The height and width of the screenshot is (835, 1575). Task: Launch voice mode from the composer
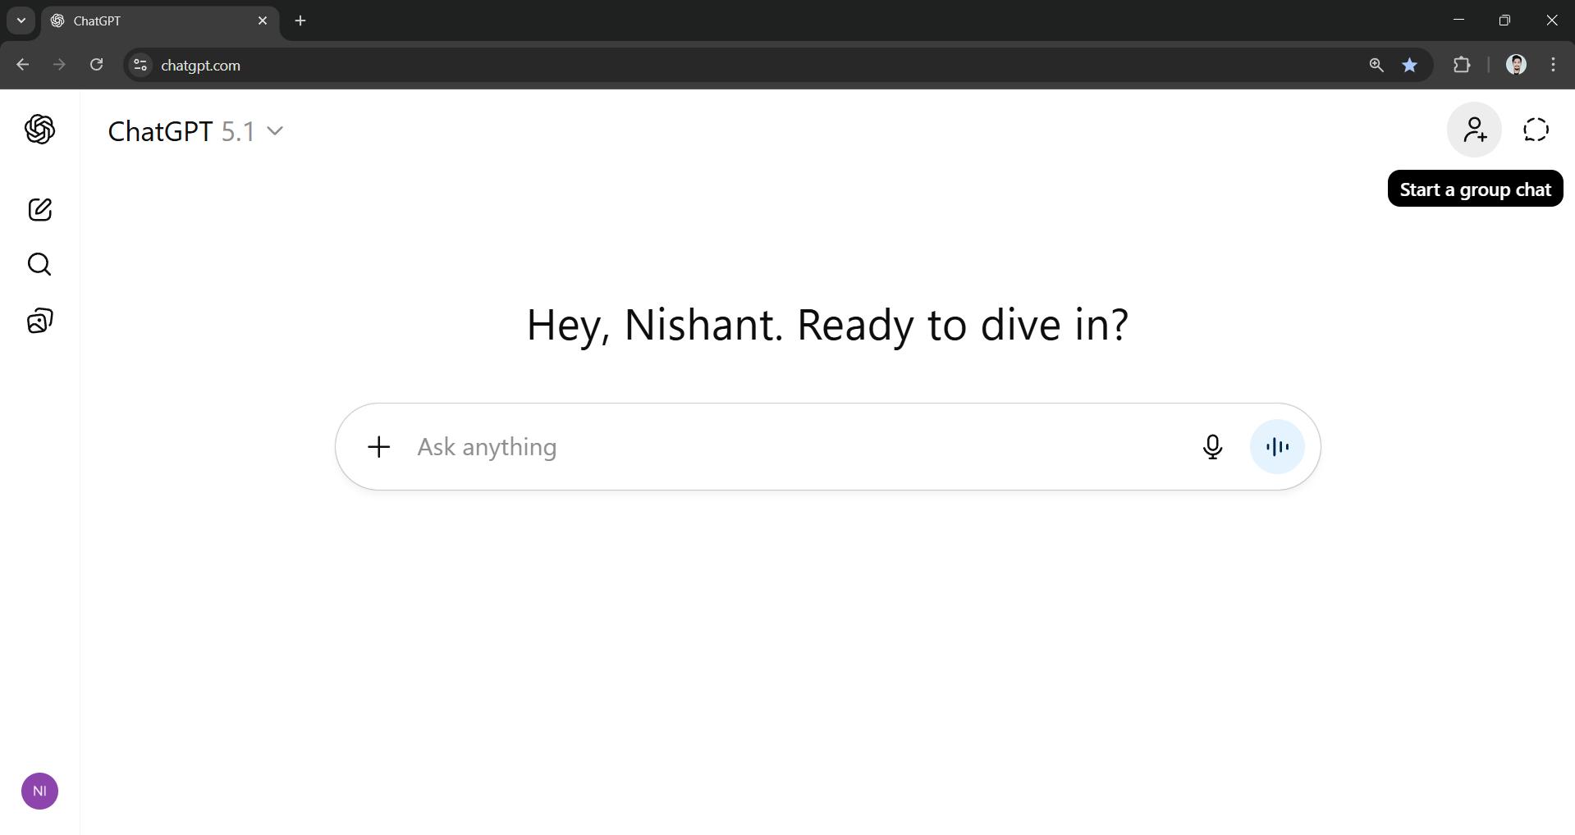point(1277,447)
